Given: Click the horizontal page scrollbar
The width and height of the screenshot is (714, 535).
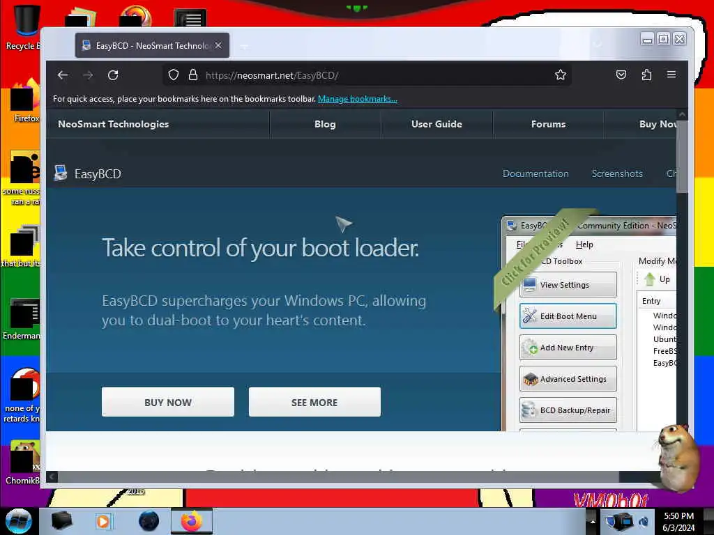Looking at the screenshot, I should 338,476.
